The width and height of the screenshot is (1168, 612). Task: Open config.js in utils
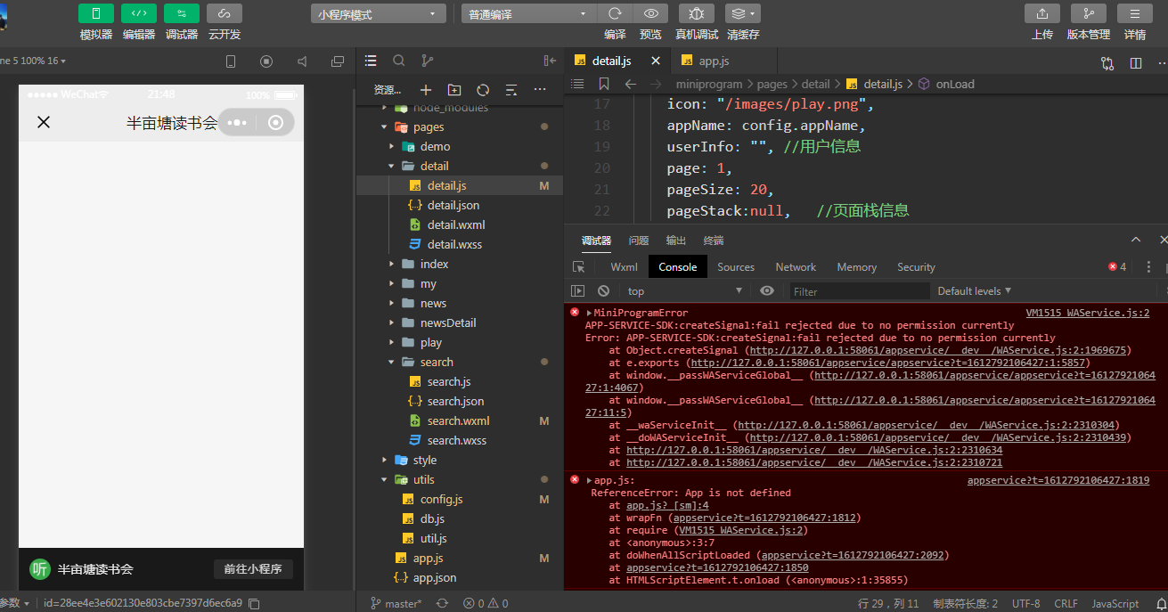point(441,500)
